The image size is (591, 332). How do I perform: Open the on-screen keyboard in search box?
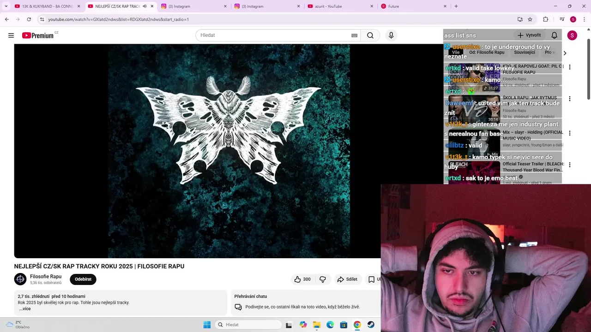(354, 36)
